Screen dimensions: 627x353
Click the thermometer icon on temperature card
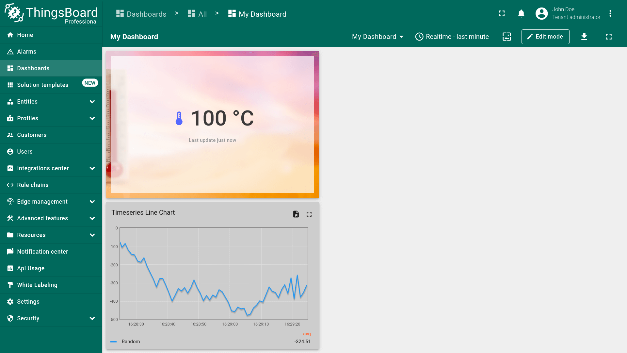[x=179, y=118]
